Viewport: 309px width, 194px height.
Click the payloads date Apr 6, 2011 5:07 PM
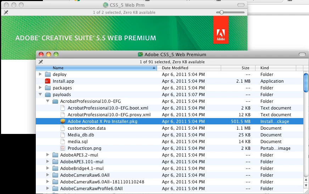(183, 95)
